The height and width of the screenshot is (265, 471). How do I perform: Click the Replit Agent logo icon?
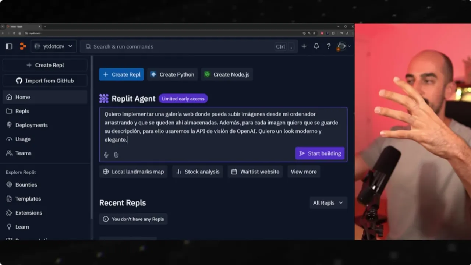tap(104, 99)
